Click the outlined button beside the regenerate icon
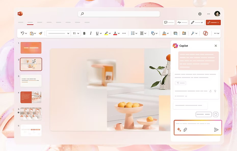This screenshot has height=151, width=237. 204,114
